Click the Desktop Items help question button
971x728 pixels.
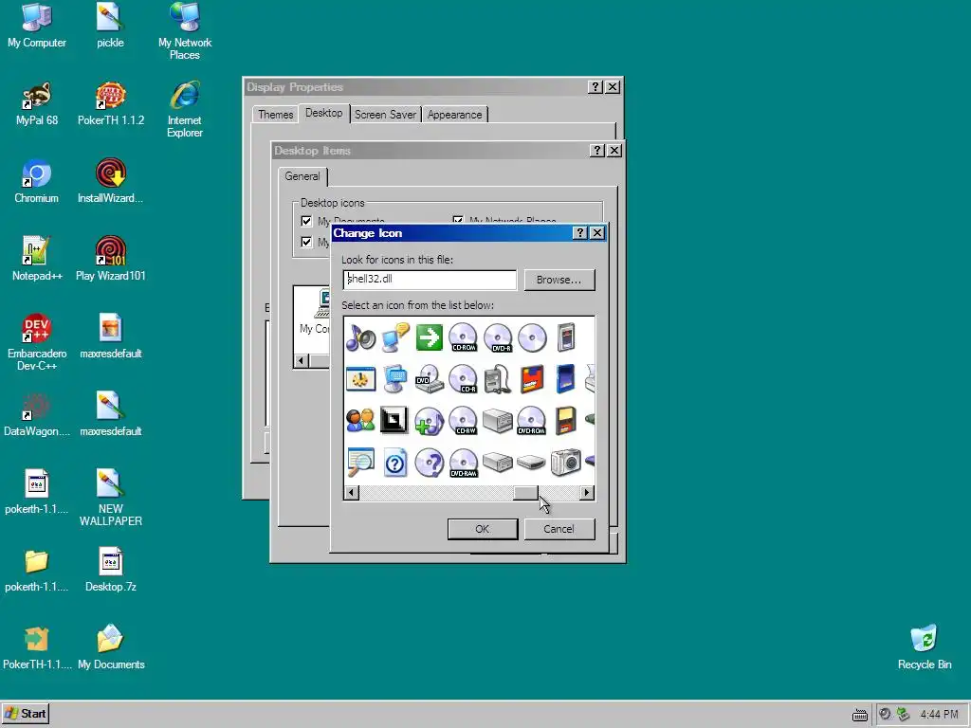pyautogui.click(x=597, y=151)
